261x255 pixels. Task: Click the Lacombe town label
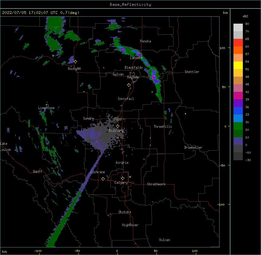pos(136,58)
